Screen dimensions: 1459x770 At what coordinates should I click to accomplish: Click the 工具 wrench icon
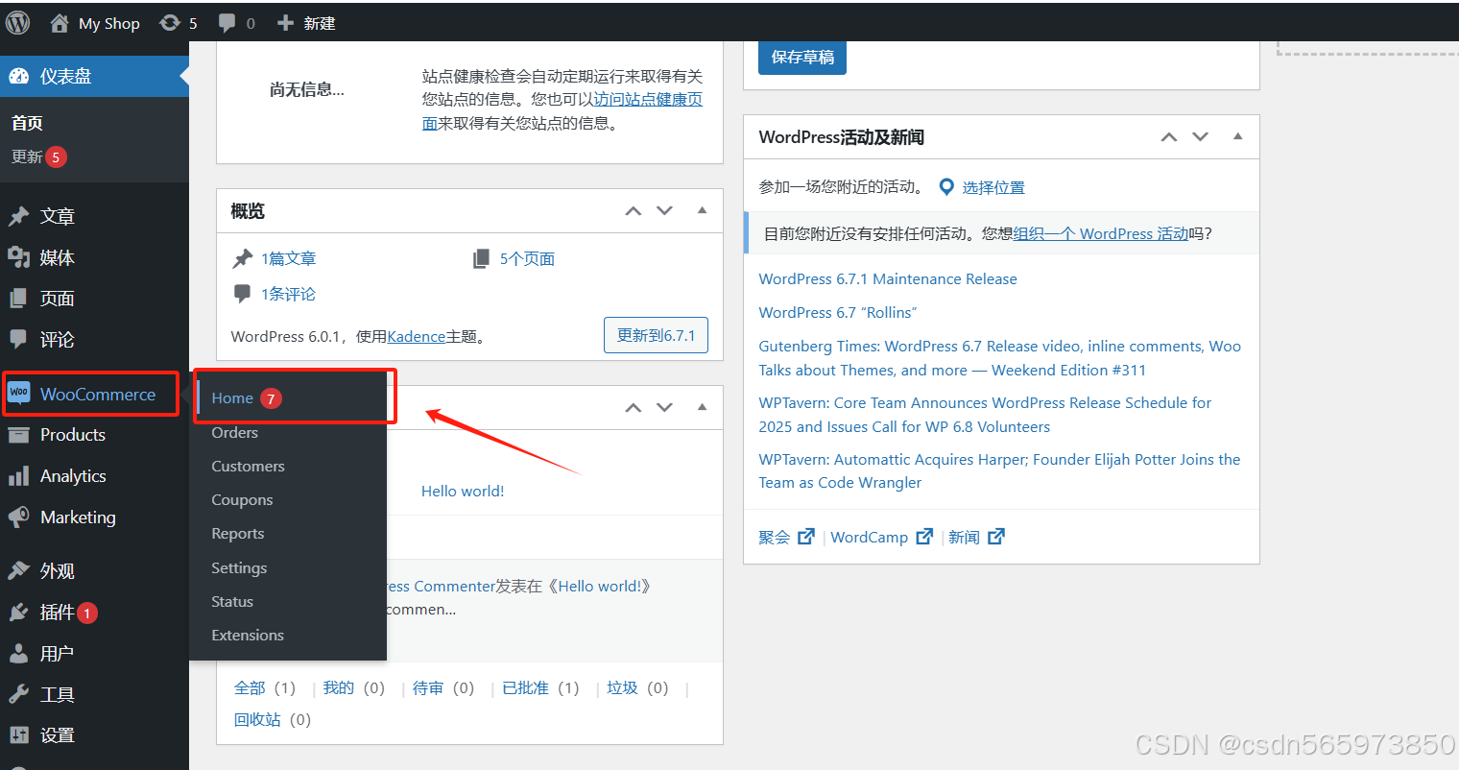tap(19, 694)
